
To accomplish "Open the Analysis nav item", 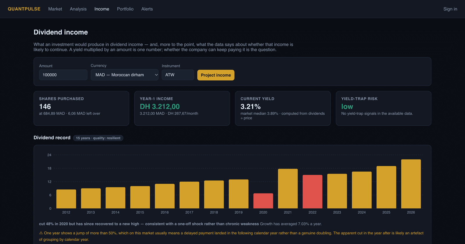I will tap(78, 9).
